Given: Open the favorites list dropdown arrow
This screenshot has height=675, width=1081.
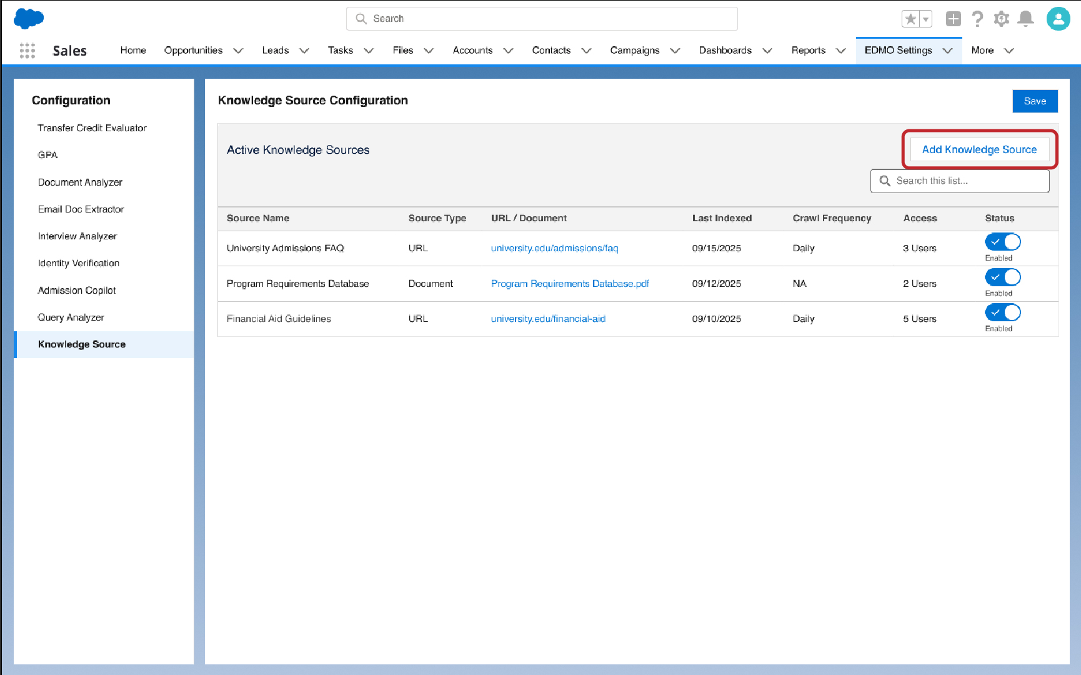Looking at the screenshot, I should [x=926, y=19].
